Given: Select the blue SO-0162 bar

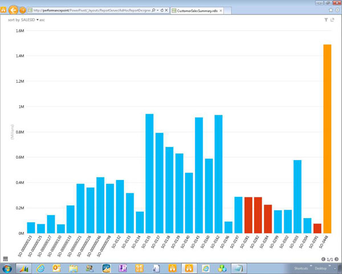Looking at the screenshot, I should (x=218, y=174).
